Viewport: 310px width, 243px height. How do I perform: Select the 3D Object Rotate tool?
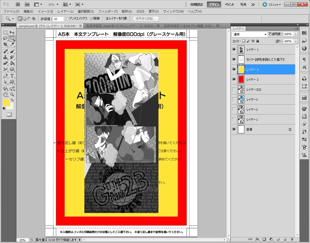click(5, 89)
